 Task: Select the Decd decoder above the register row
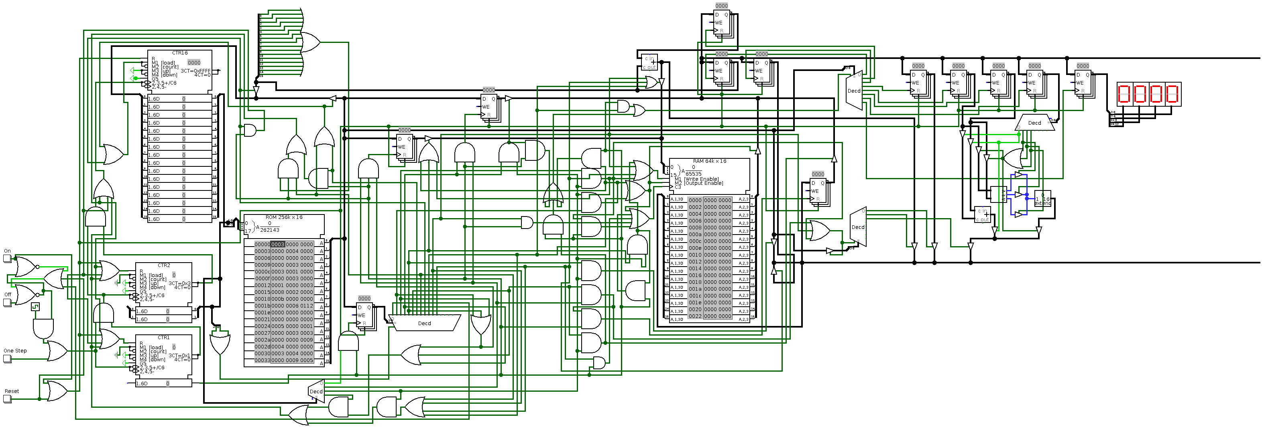click(855, 90)
